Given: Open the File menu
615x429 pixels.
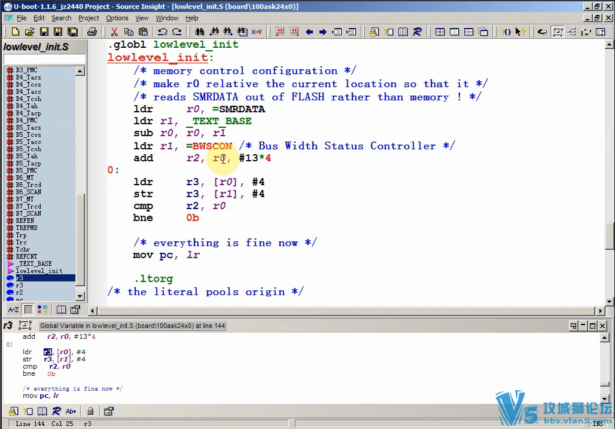Looking at the screenshot, I should click(22, 18).
